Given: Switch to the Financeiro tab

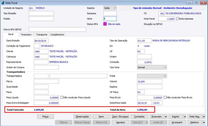Looking at the screenshot, I should pos(26,35).
